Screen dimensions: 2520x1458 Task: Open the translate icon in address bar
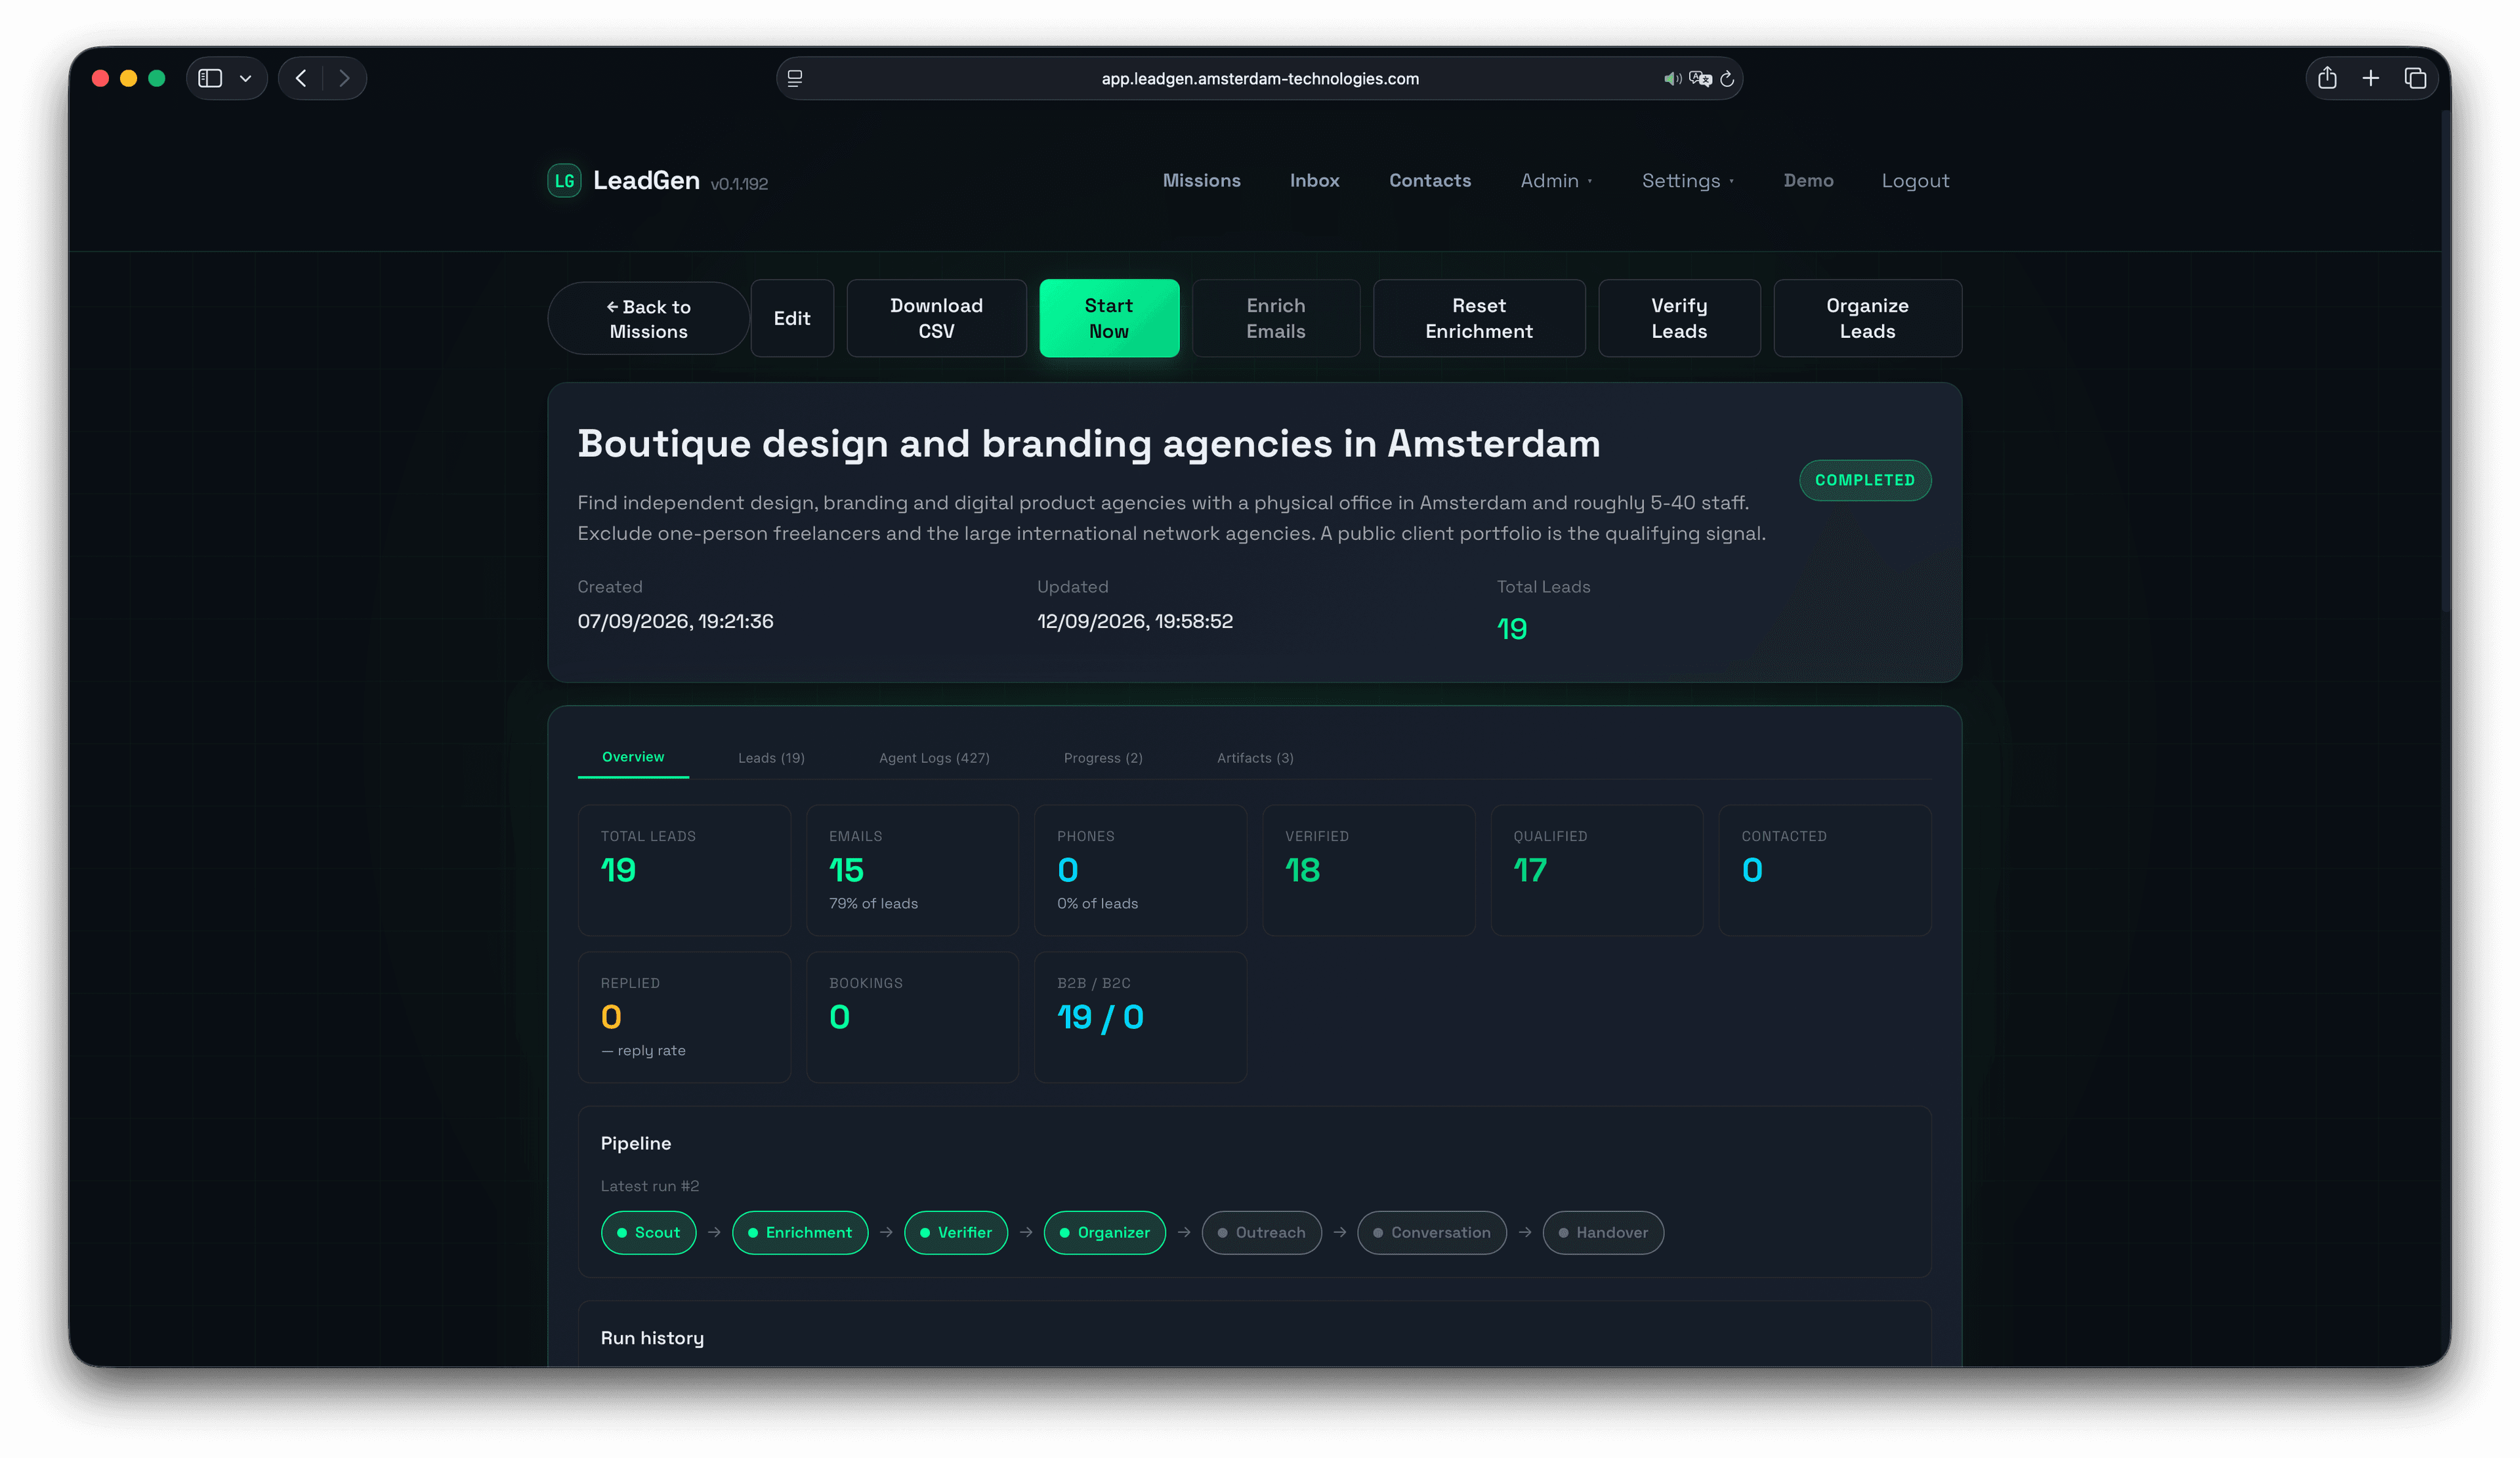1700,78
